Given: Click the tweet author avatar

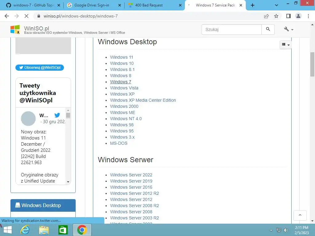Looking at the screenshot, I should tap(28, 119).
